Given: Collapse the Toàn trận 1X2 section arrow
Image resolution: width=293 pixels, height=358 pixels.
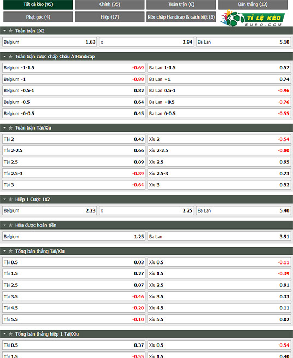Looking at the screenshot, I should [4, 31].
